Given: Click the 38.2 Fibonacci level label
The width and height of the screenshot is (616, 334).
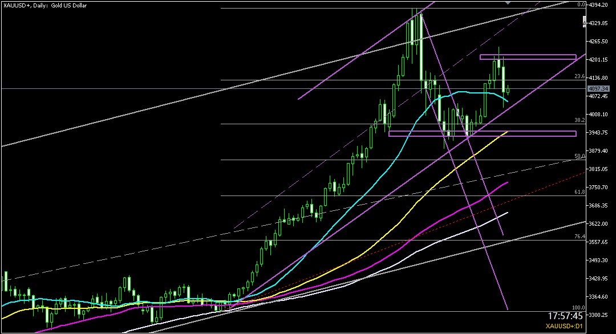Looking at the screenshot, I should click(x=579, y=120).
